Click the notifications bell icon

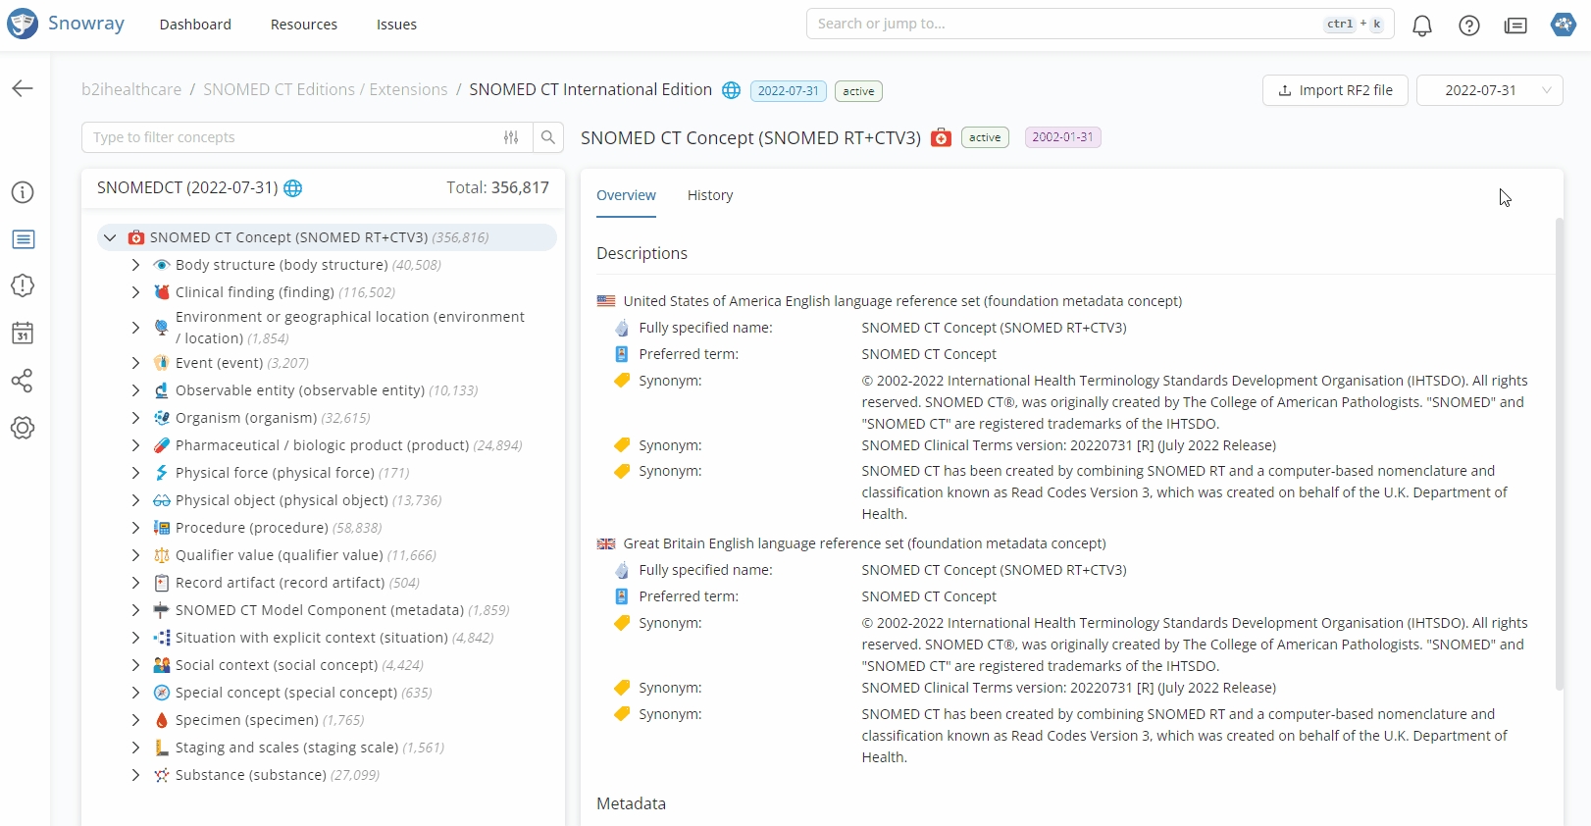tap(1421, 26)
